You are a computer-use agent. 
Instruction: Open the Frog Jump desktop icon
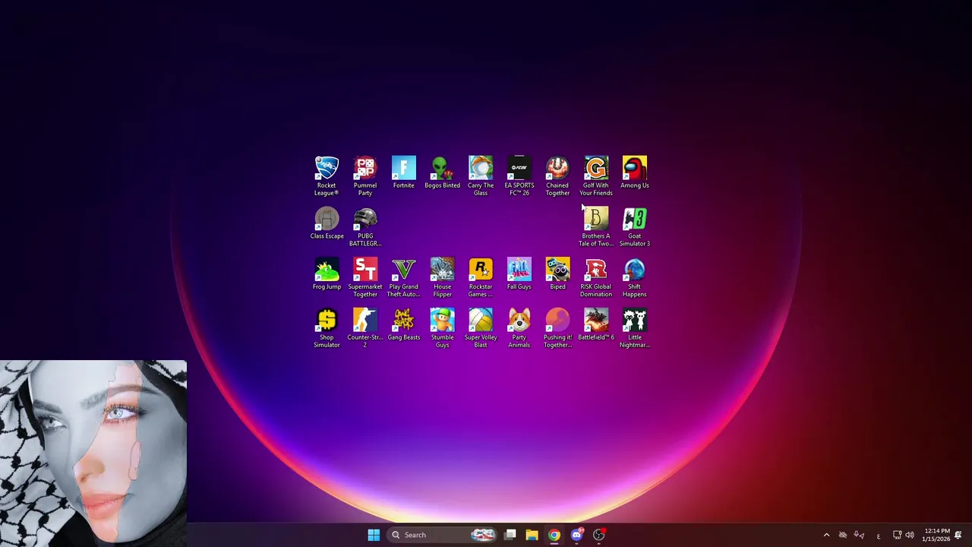coord(327,274)
